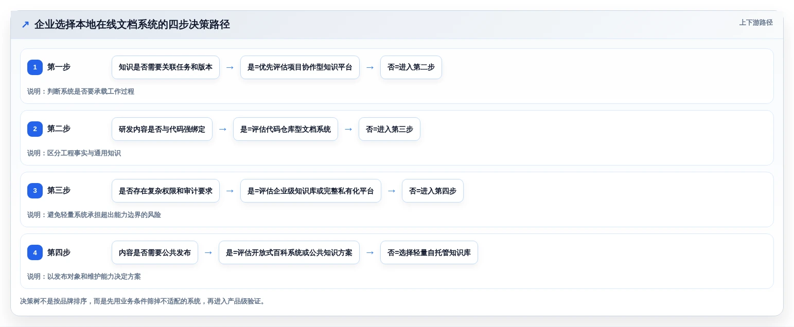Click the '知识是否需要关联任务和版本' box
The image size is (794, 327).
(x=166, y=67)
